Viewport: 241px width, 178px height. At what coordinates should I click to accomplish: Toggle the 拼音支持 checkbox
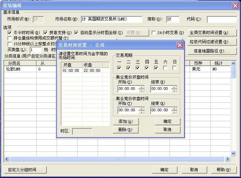pos(46,33)
